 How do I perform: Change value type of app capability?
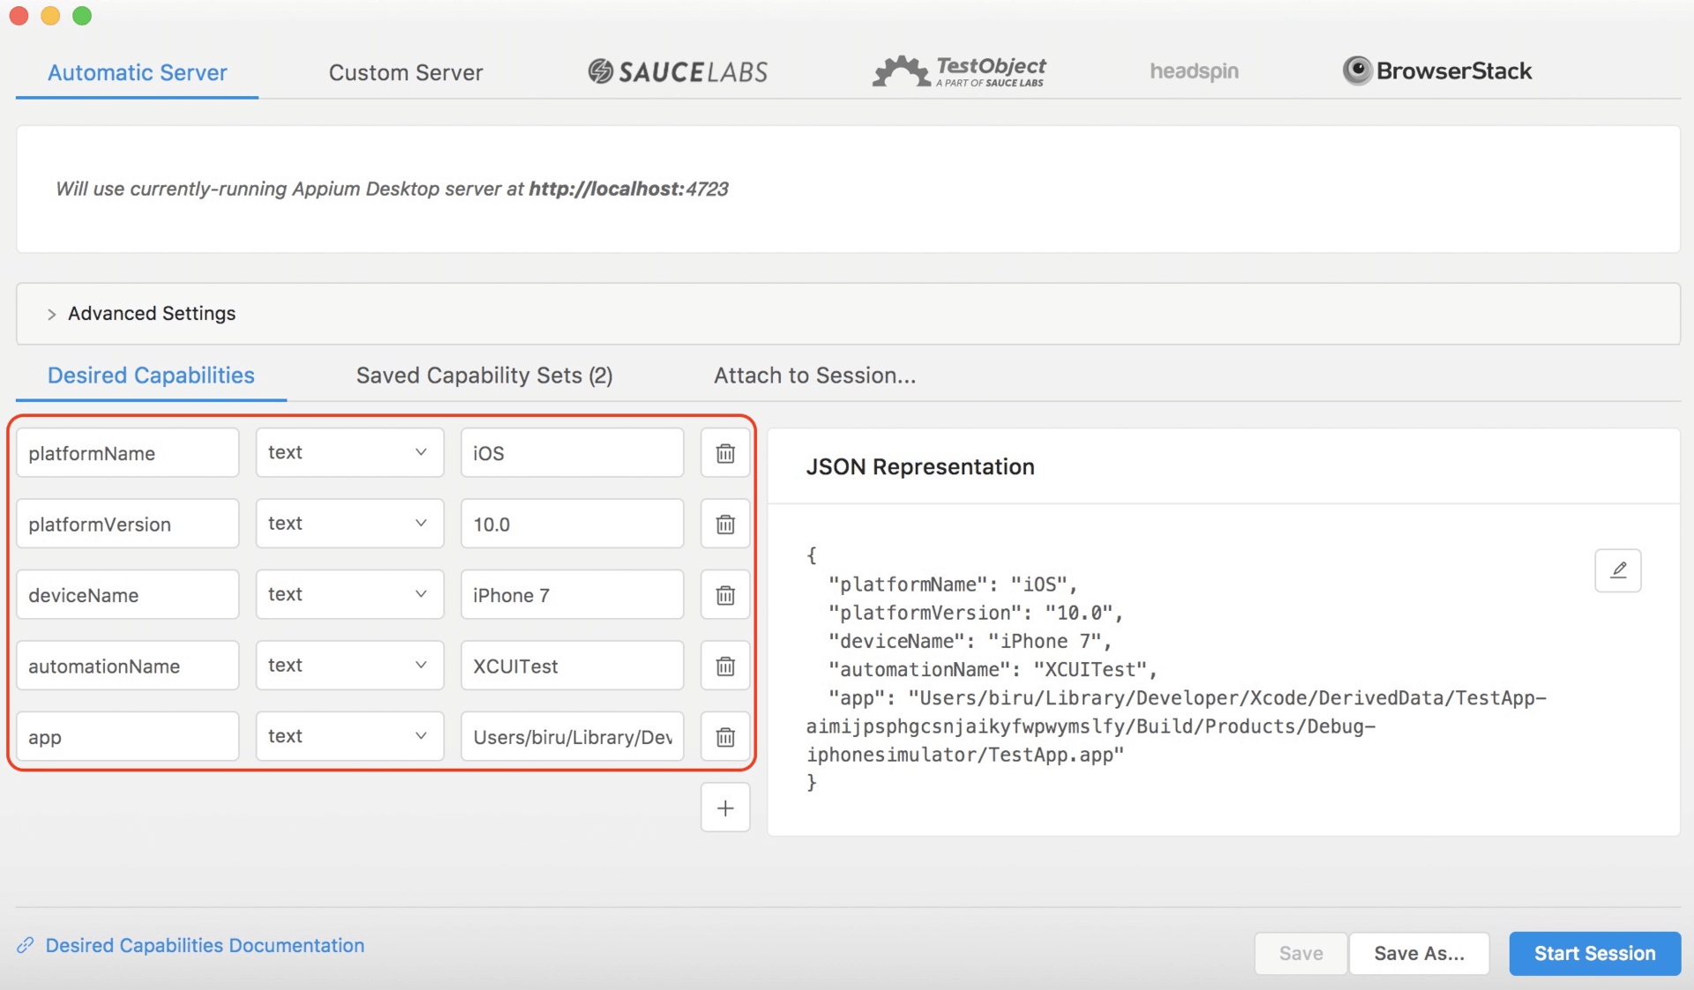349,736
